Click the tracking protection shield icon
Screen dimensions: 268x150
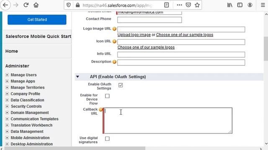(69, 5)
